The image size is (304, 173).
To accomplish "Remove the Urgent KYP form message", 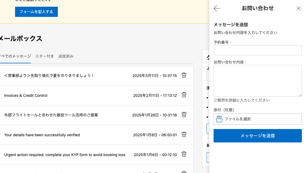I will coord(184,154).
